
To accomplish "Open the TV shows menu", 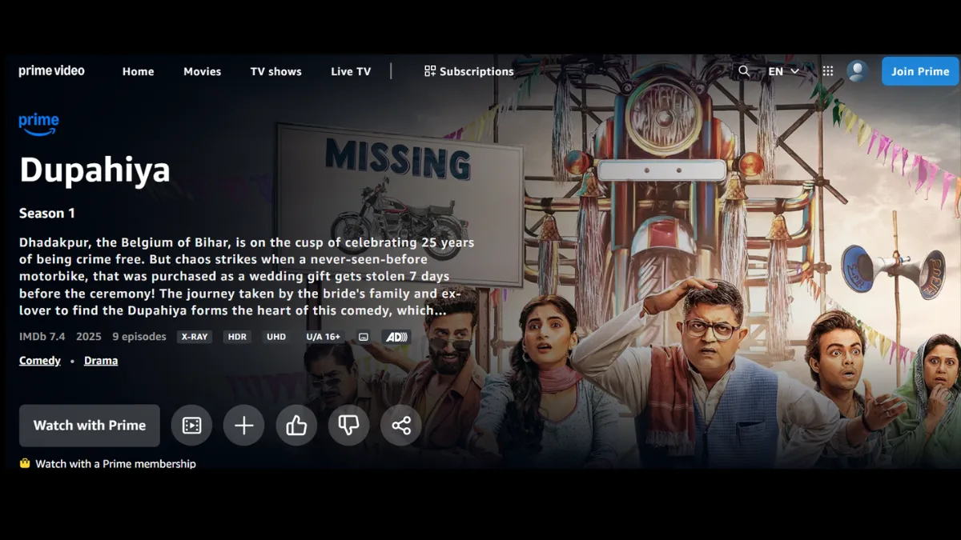I will [x=275, y=71].
